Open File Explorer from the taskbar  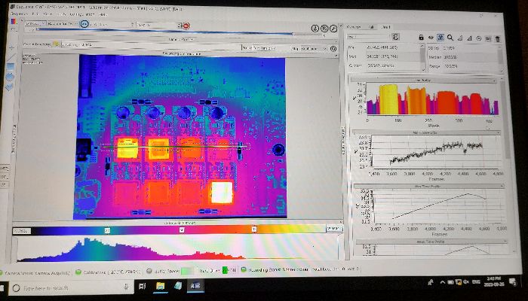(160, 286)
